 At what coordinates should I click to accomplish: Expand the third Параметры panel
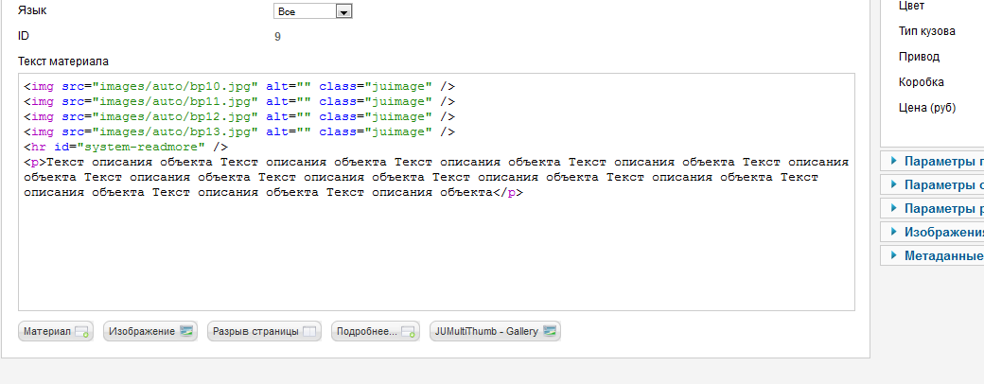932,209
